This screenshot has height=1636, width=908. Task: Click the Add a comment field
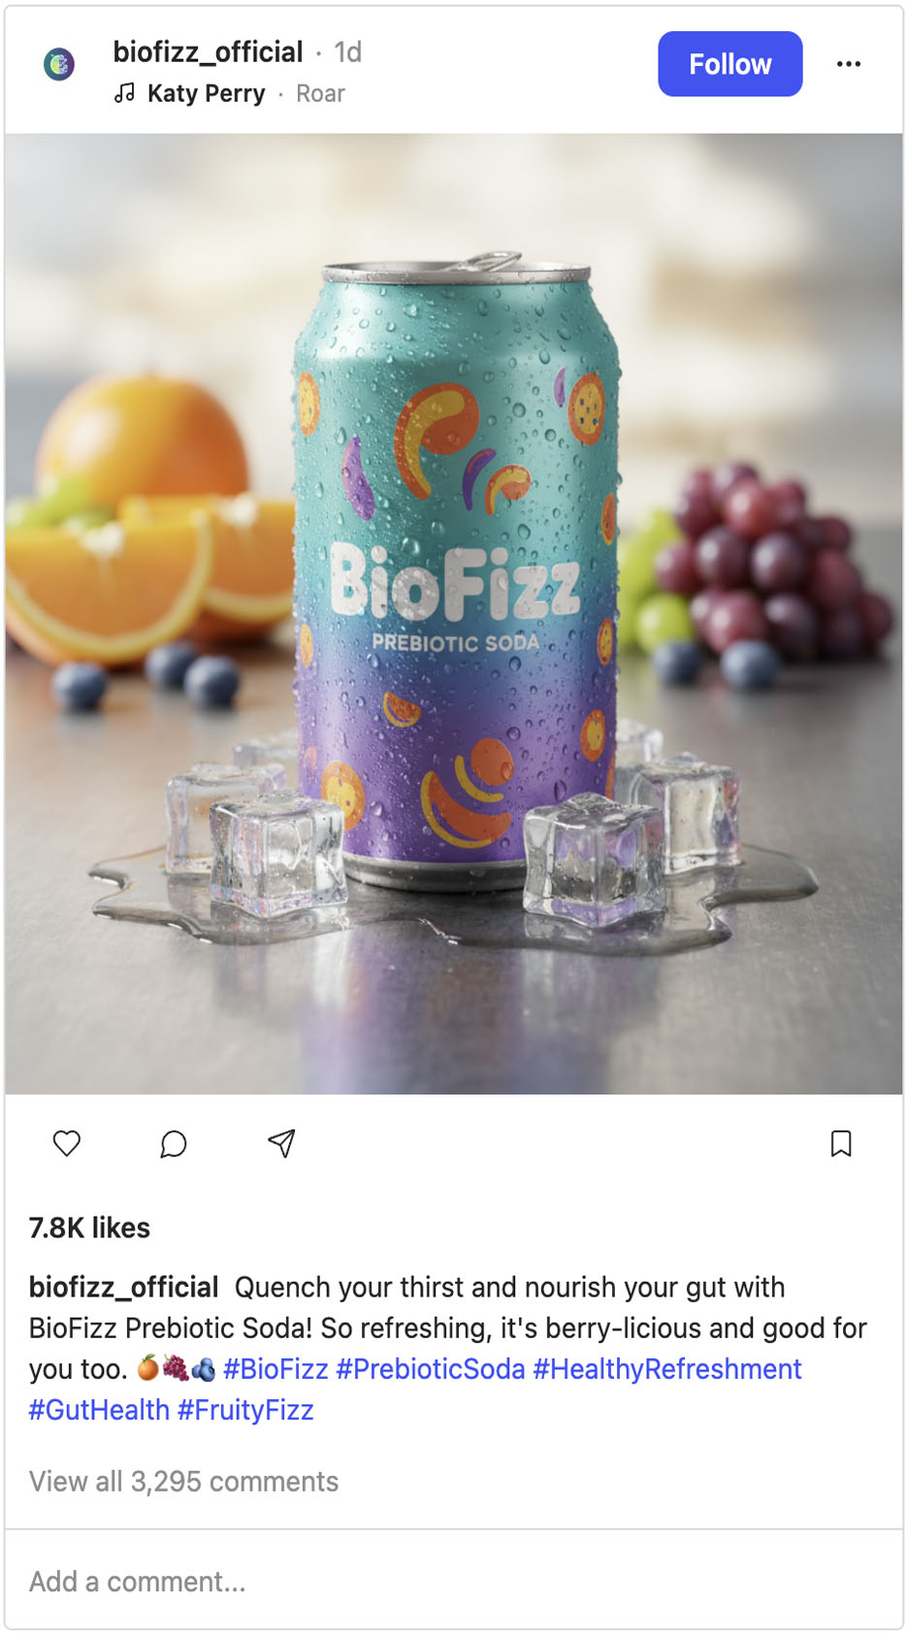454,1582
